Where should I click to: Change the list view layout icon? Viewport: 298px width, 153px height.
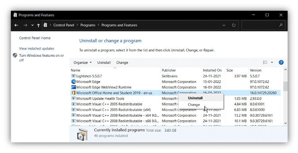click(x=265, y=62)
